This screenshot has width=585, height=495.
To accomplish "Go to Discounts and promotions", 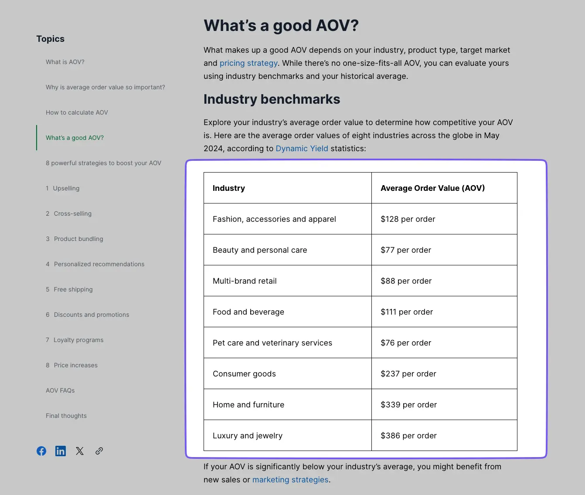I will coord(92,315).
